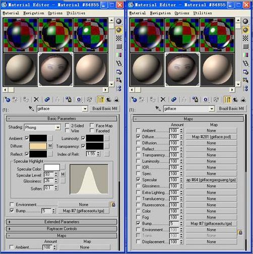The image size is (253, 254).
Task: Enable the 2-Sided checkbox
Action: click(68, 125)
